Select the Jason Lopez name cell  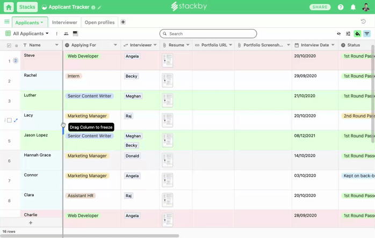pos(41,140)
